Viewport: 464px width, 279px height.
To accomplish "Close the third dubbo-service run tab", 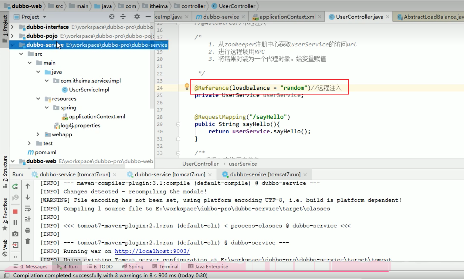I will [x=305, y=175].
